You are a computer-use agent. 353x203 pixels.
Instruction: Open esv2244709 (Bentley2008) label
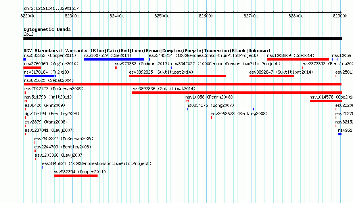tap(63, 147)
